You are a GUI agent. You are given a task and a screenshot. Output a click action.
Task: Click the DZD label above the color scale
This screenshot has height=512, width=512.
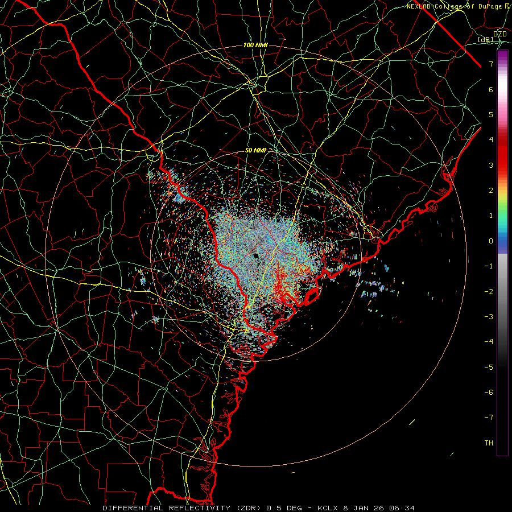click(x=500, y=34)
